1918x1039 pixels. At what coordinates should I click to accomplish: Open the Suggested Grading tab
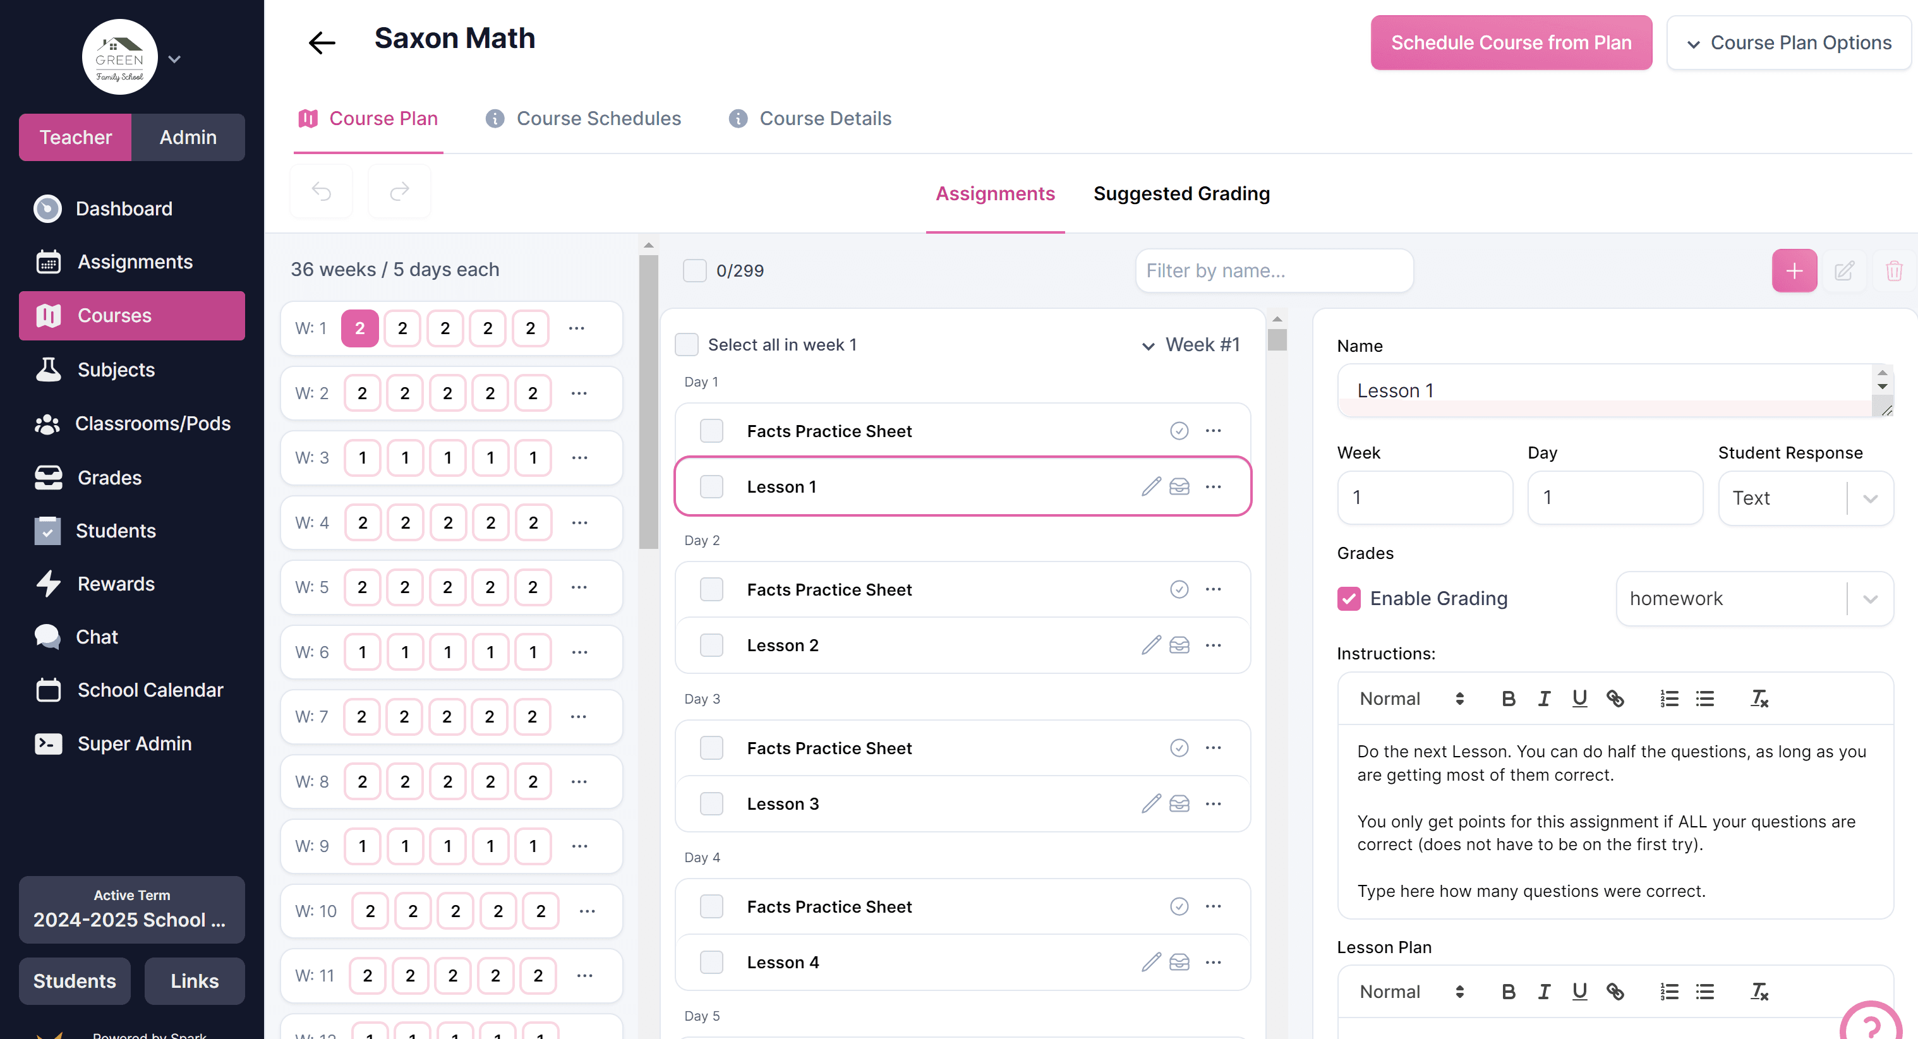click(1181, 193)
